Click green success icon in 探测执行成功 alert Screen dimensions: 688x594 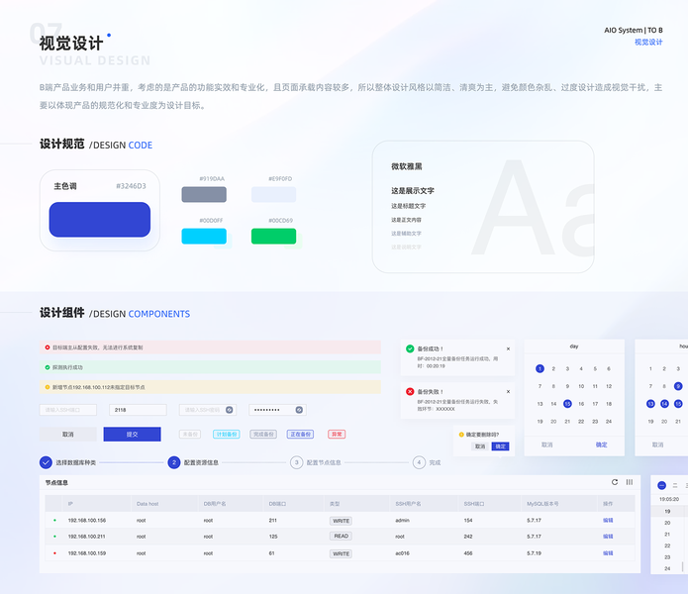(x=48, y=367)
